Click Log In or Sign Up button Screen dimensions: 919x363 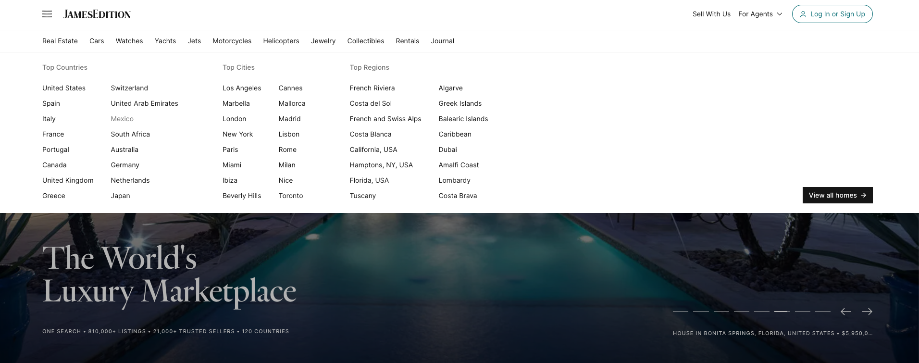(x=832, y=14)
